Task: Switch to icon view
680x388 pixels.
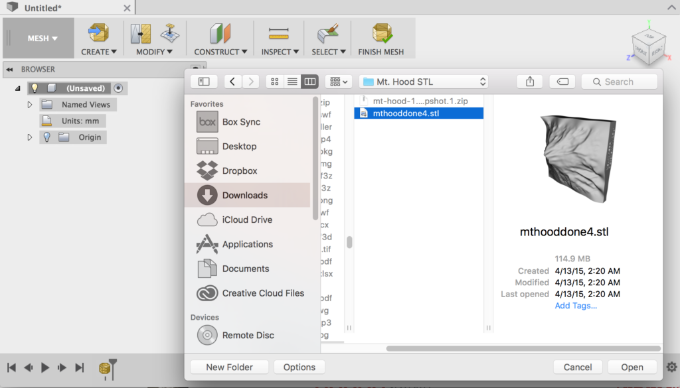Action: point(274,82)
